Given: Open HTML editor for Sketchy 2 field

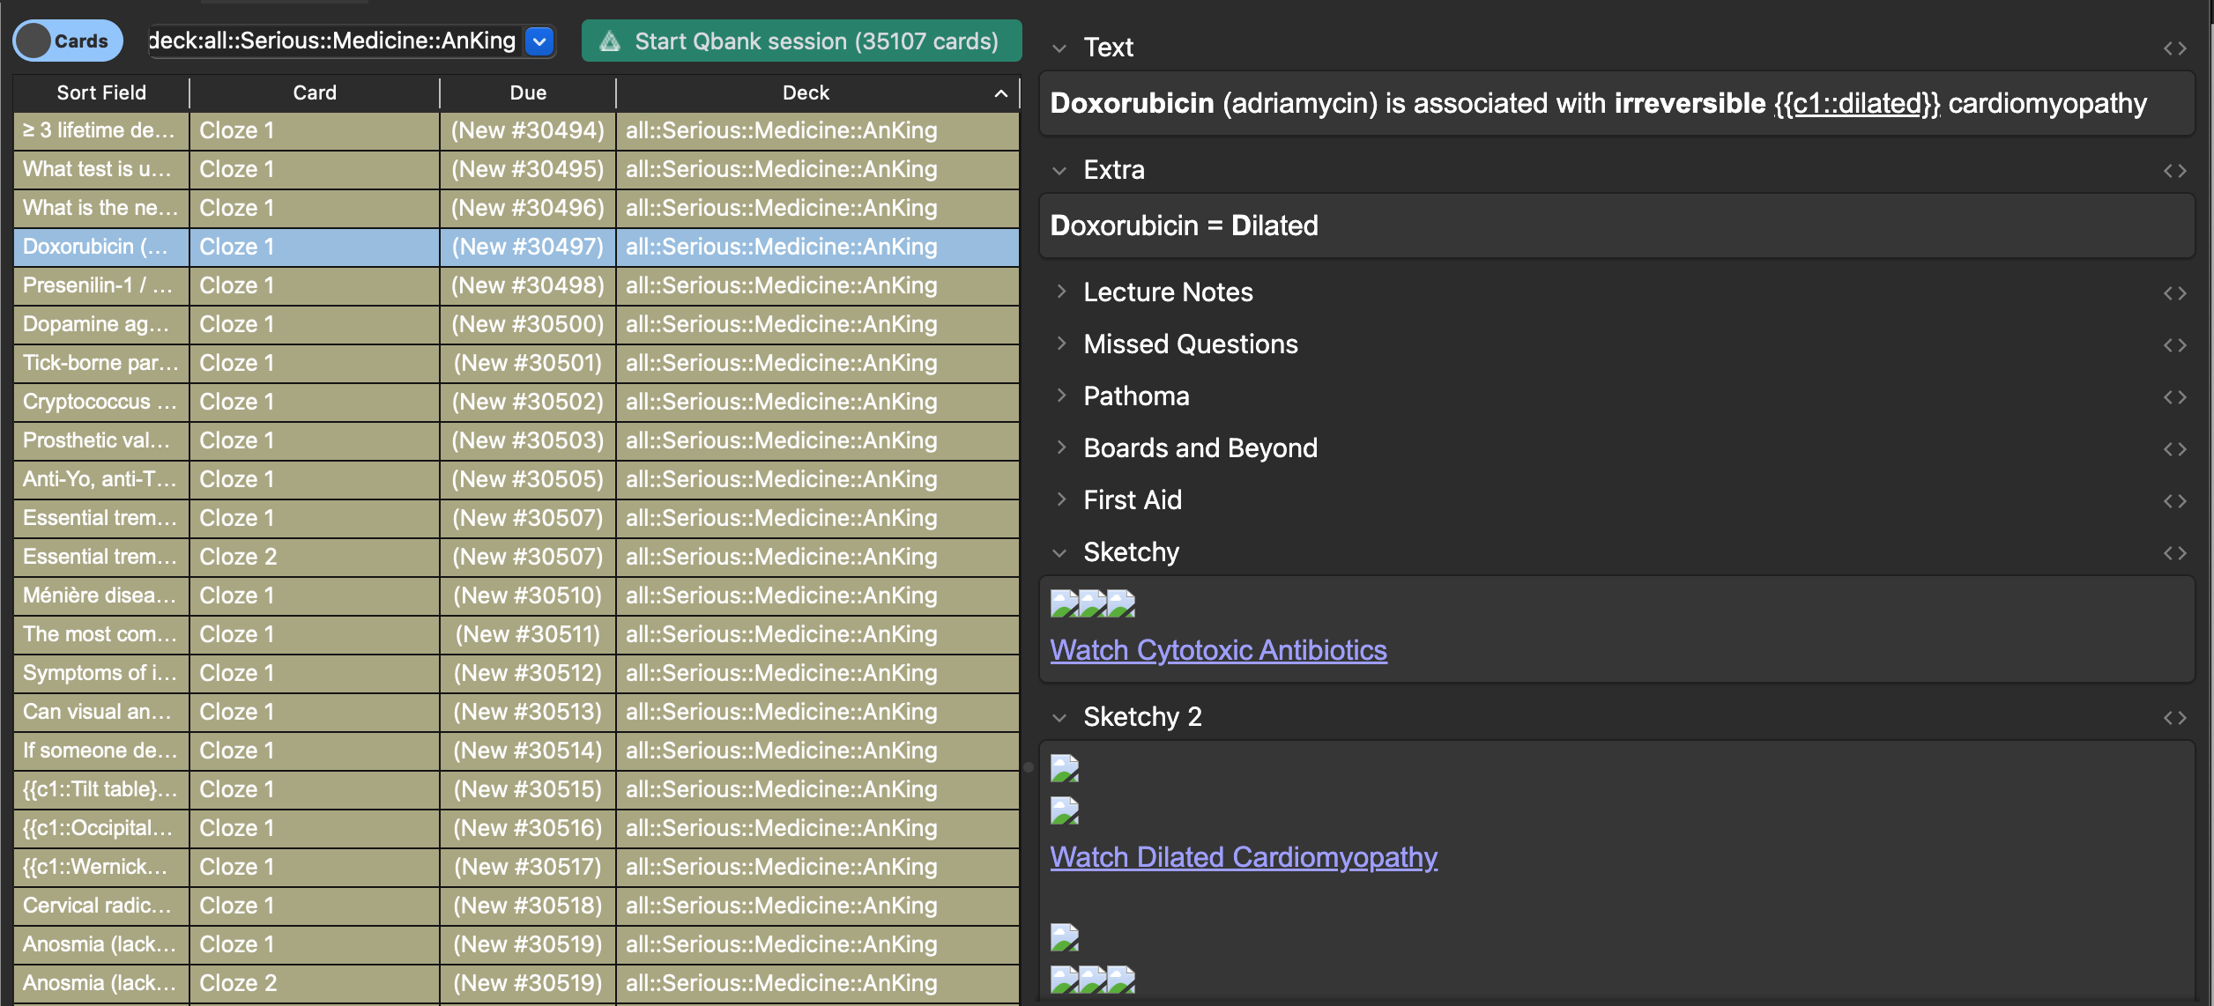Looking at the screenshot, I should click(2174, 718).
